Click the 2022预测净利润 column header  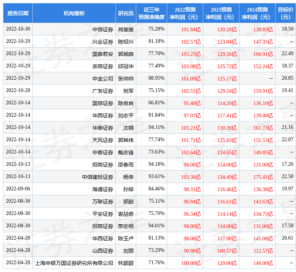coord(185,13)
